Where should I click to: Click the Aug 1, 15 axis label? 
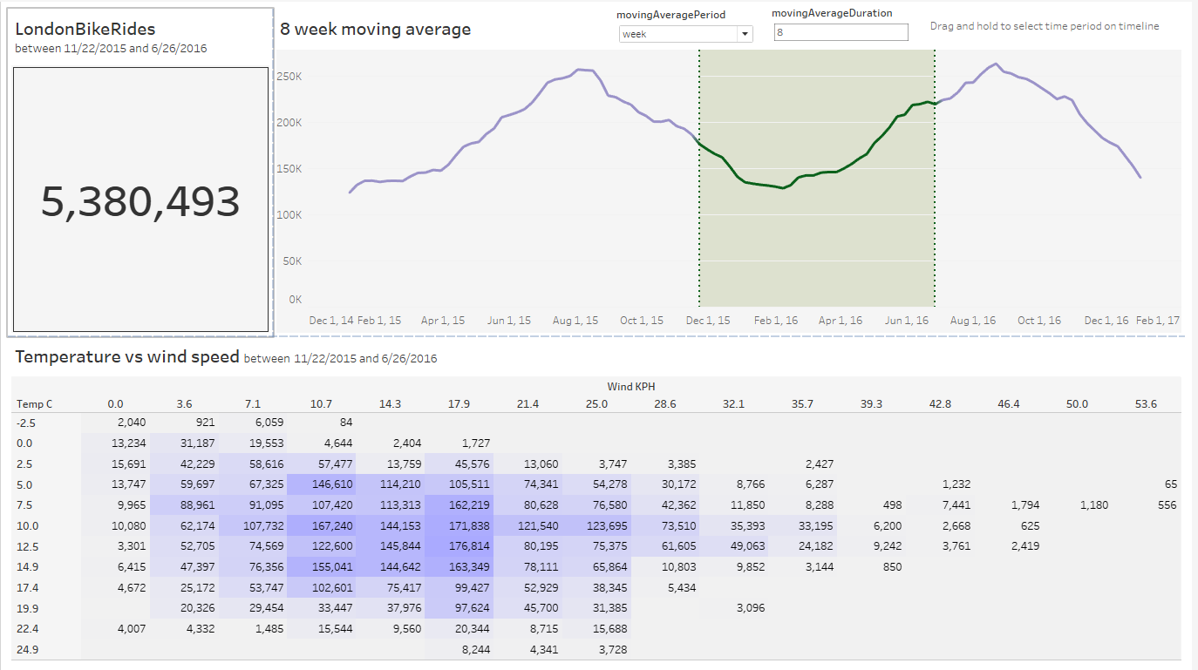pyautogui.click(x=575, y=321)
